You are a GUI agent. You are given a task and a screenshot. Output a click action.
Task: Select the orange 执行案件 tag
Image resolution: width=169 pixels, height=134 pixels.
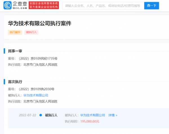coord(15,32)
